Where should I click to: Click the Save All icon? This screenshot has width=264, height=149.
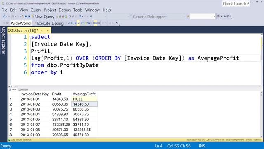click(x=29, y=17)
